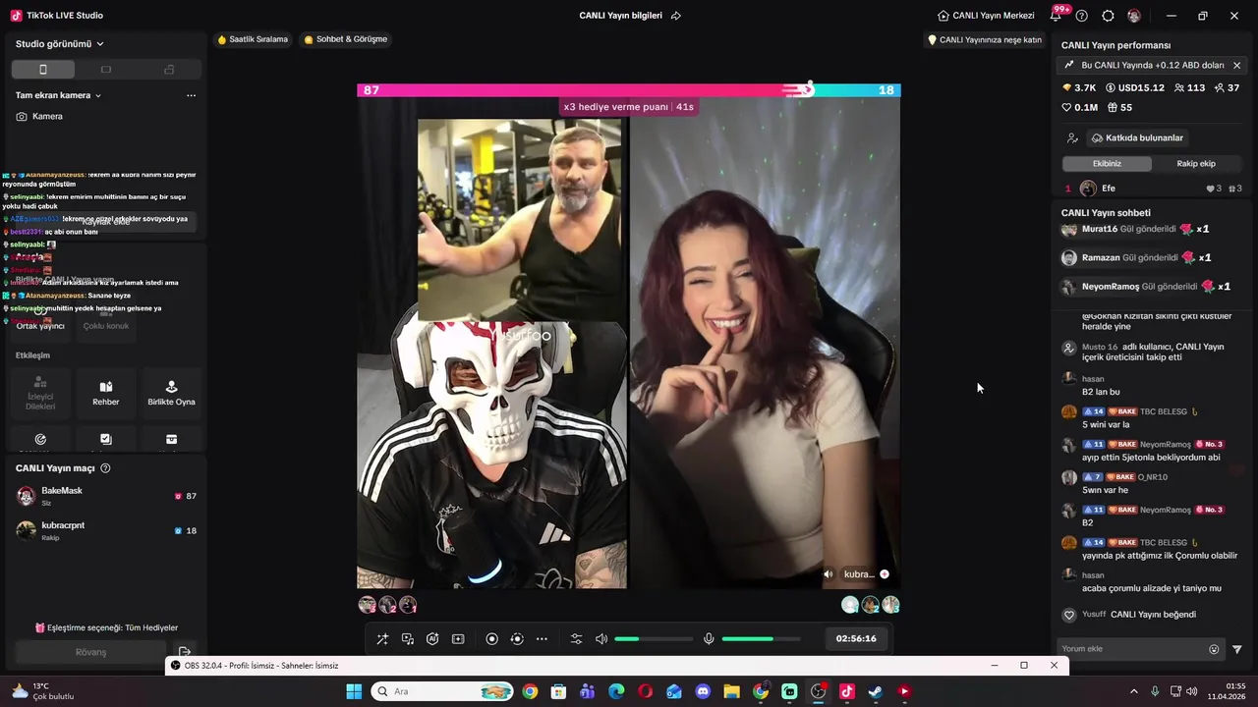Click the exit icon next to Rövanş
This screenshot has width=1258, height=707.
pyautogui.click(x=185, y=652)
